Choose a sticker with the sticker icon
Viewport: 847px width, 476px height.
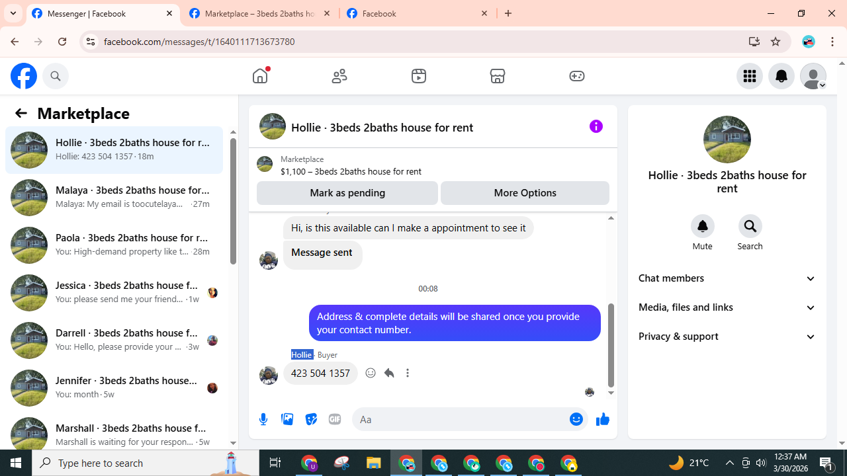311,419
